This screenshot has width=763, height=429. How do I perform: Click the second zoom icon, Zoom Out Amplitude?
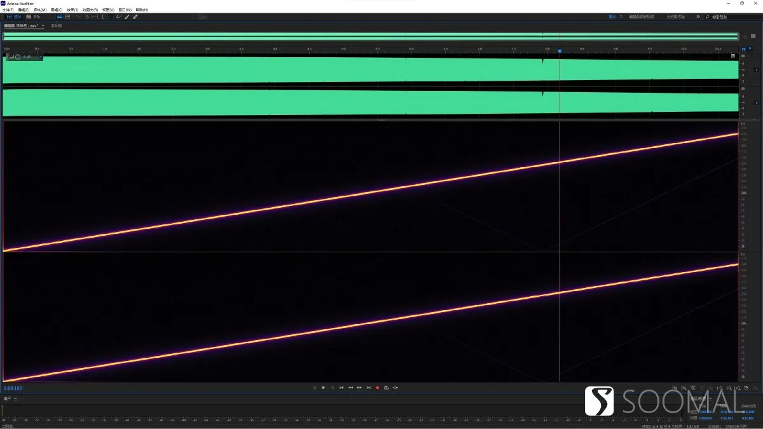pos(684,388)
